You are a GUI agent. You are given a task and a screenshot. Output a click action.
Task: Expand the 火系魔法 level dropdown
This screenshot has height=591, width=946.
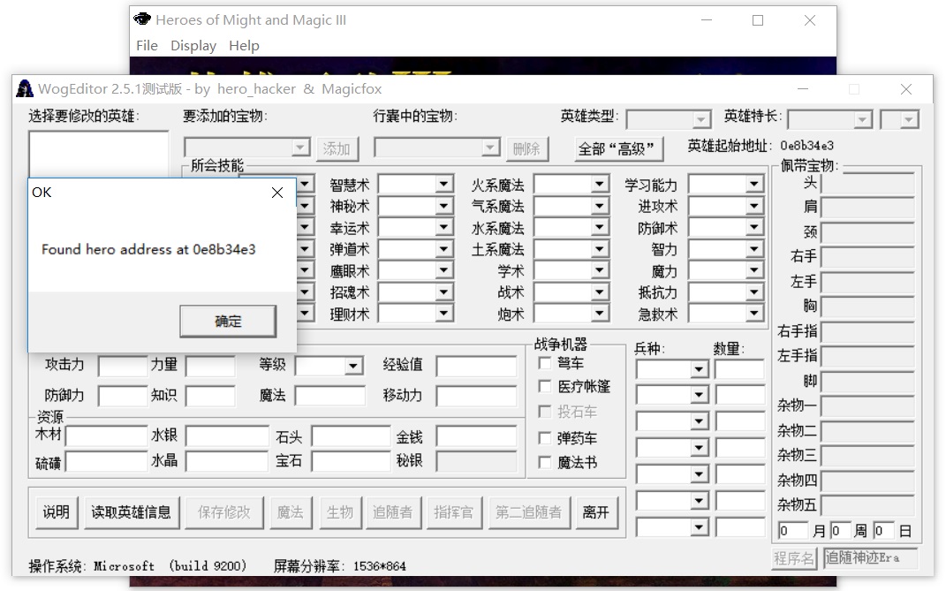[x=599, y=184]
